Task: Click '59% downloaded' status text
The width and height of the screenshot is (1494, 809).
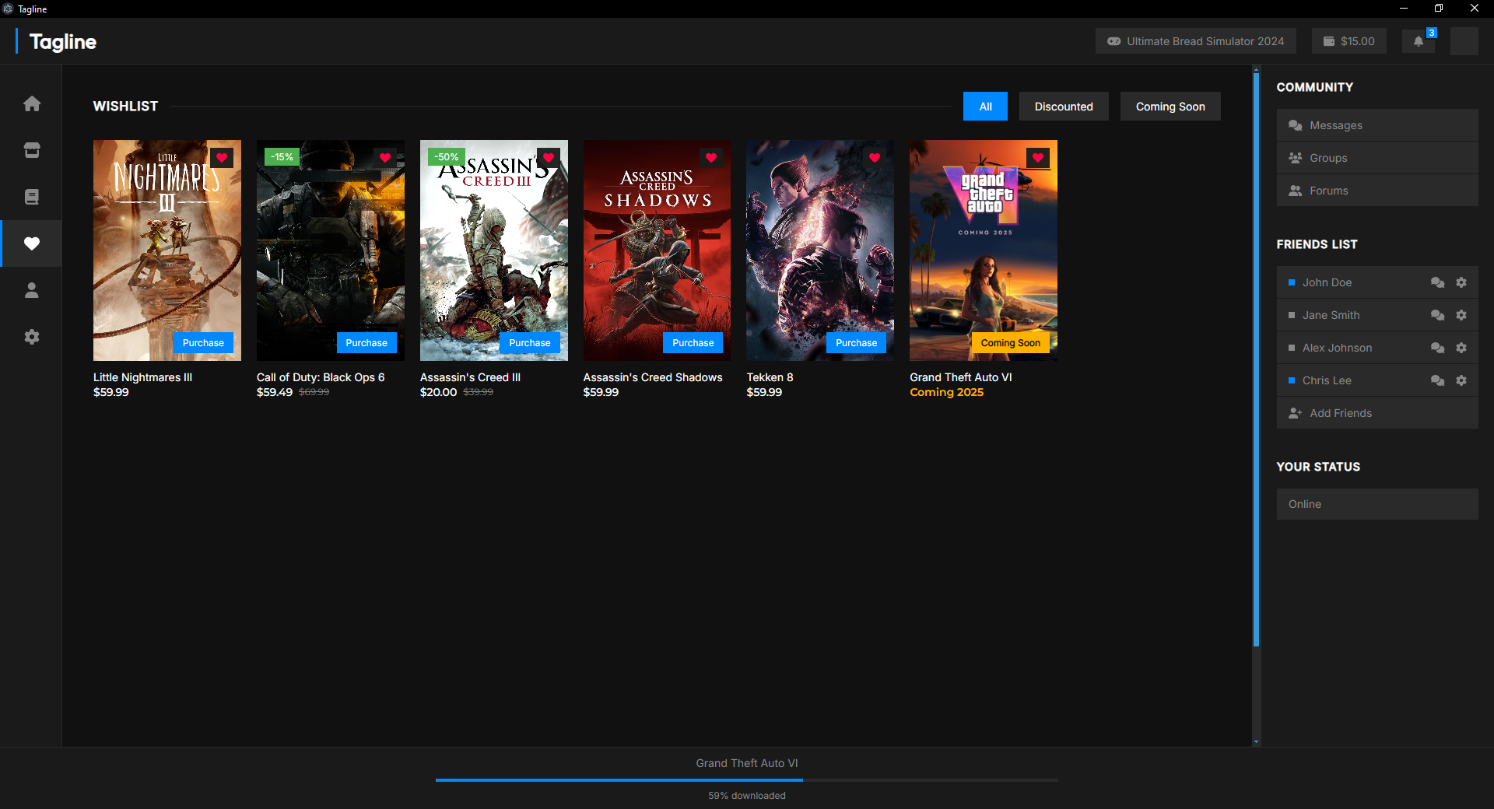Action: click(x=747, y=796)
